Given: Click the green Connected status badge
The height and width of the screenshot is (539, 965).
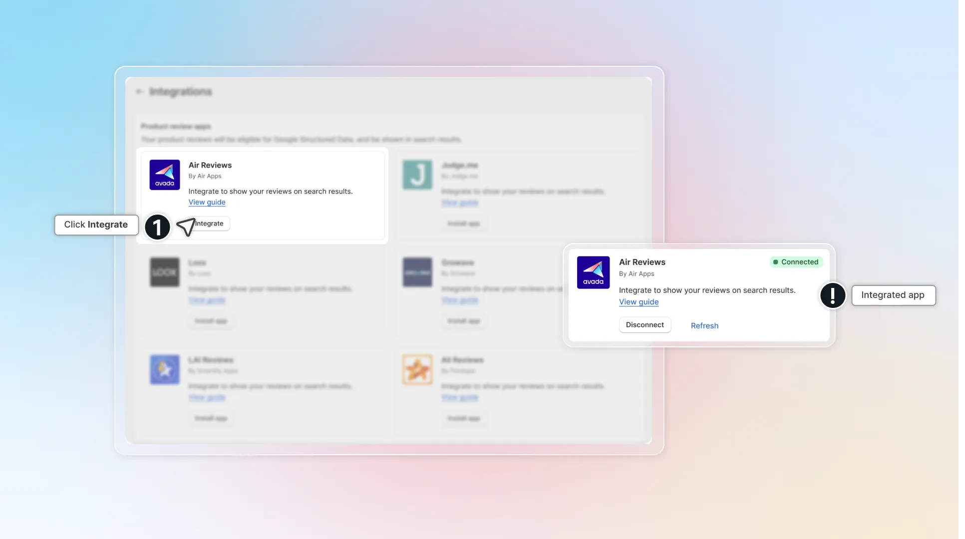Looking at the screenshot, I should pos(796,262).
